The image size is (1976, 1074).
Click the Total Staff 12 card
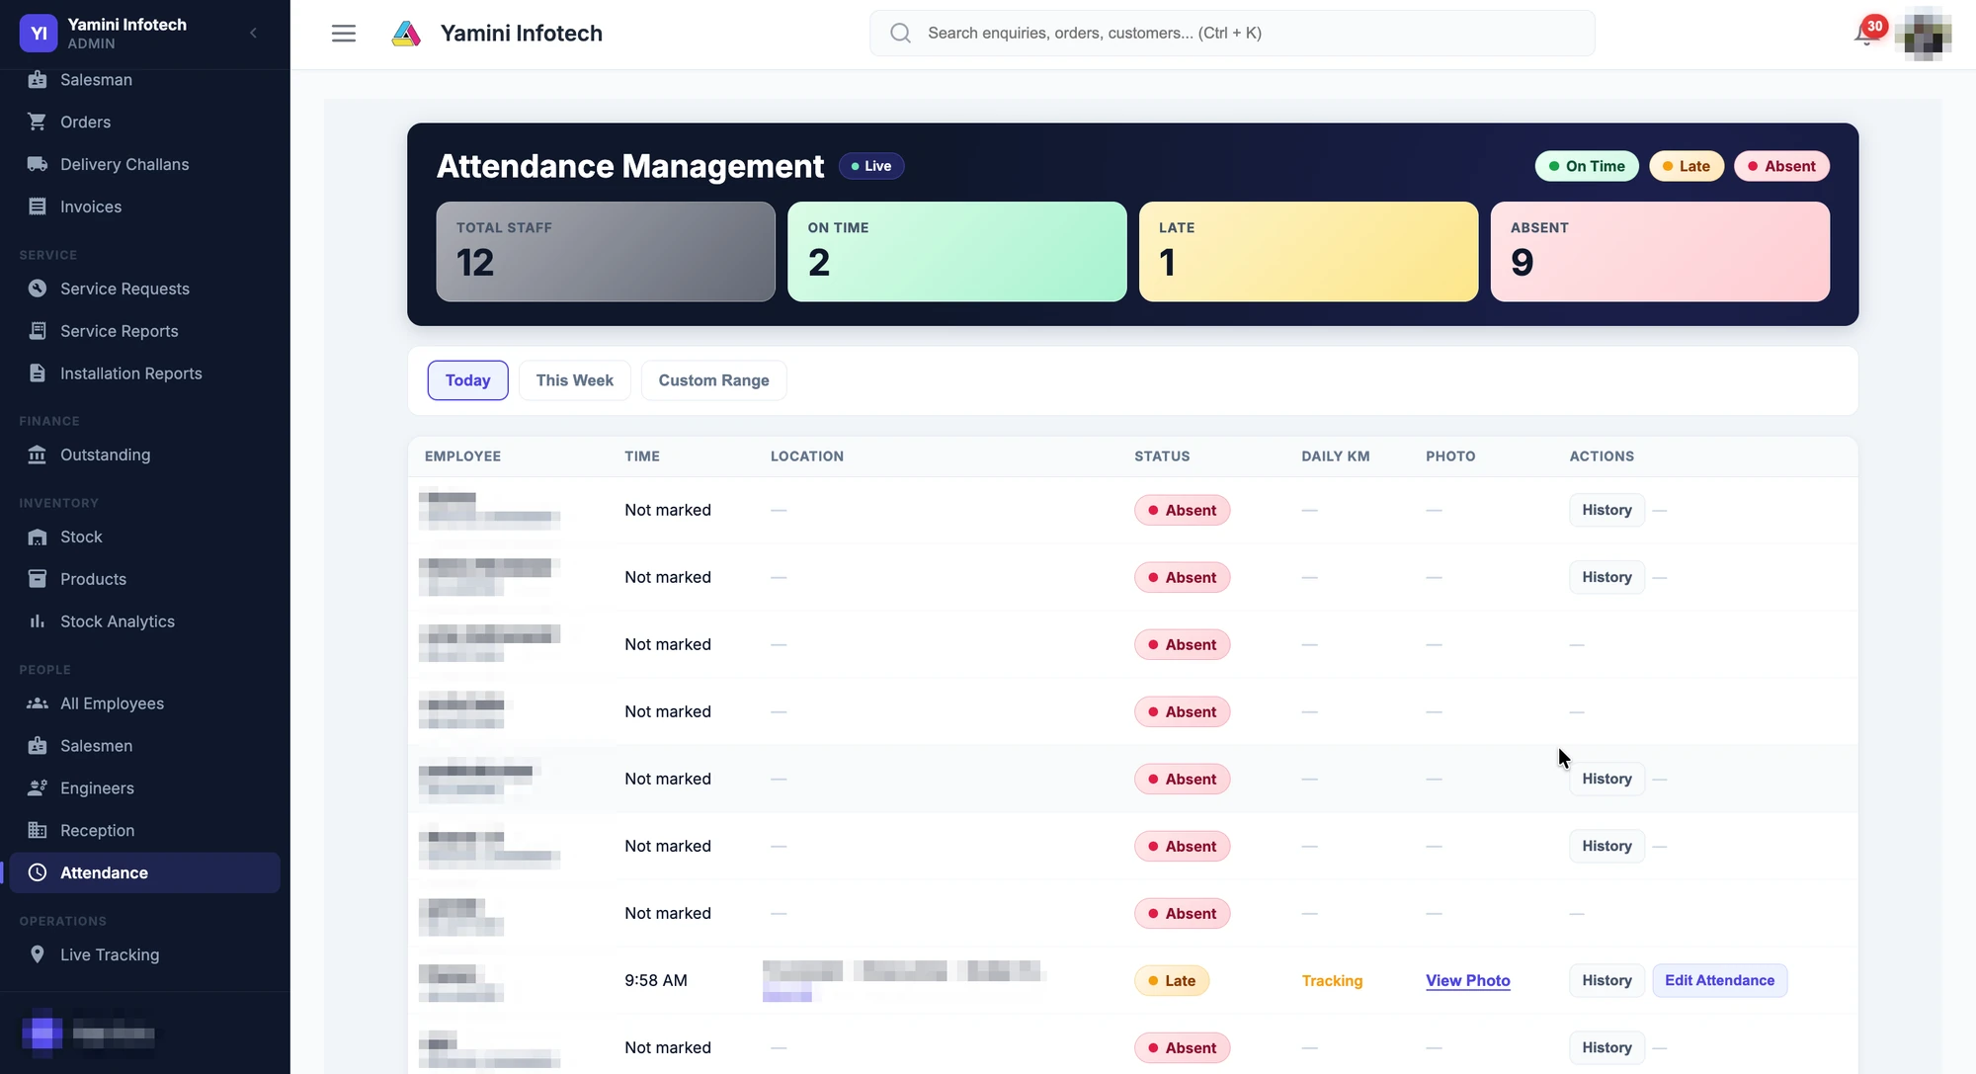tap(606, 252)
